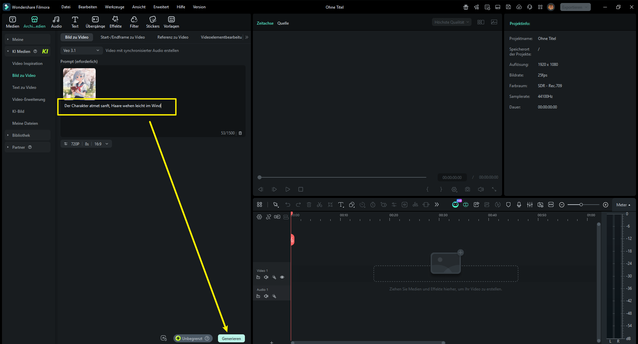Open the Veo 3.1 model dropdown
This screenshot has width=638, height=344.
pos(81,51)
